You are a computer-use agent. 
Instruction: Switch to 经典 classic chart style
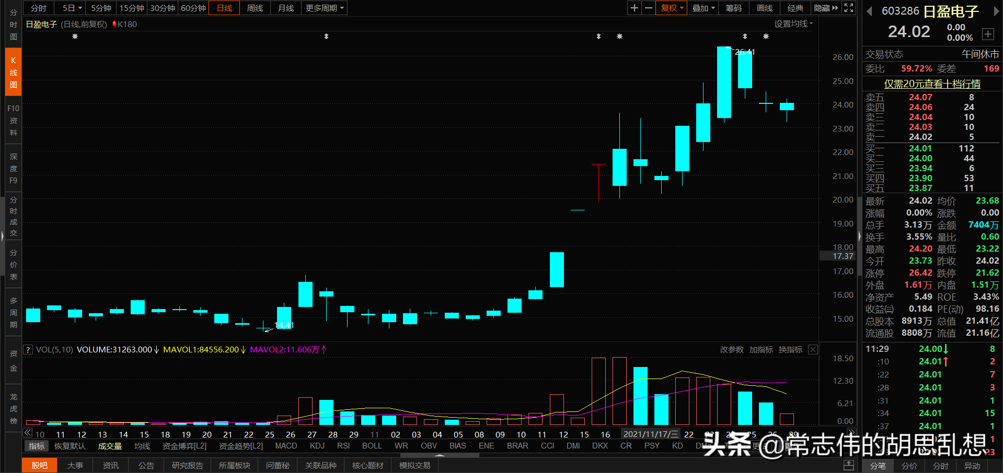pos(795,8)
